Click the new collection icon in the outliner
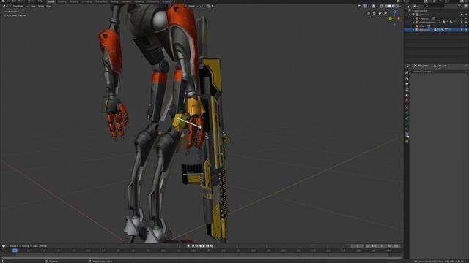 (466, 7)
